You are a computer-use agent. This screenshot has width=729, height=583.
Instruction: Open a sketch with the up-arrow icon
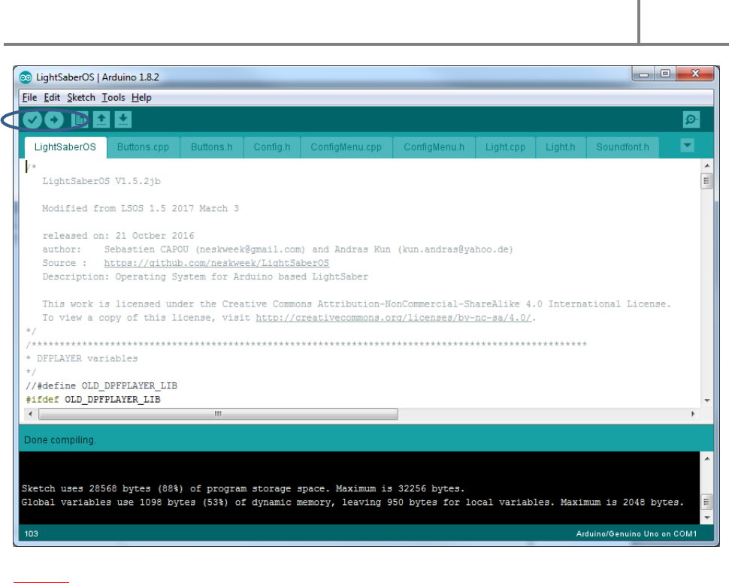click(x=101, y=119)
